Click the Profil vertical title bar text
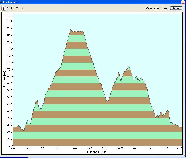This screenshot has height=158, width=186. pos(10,2)
